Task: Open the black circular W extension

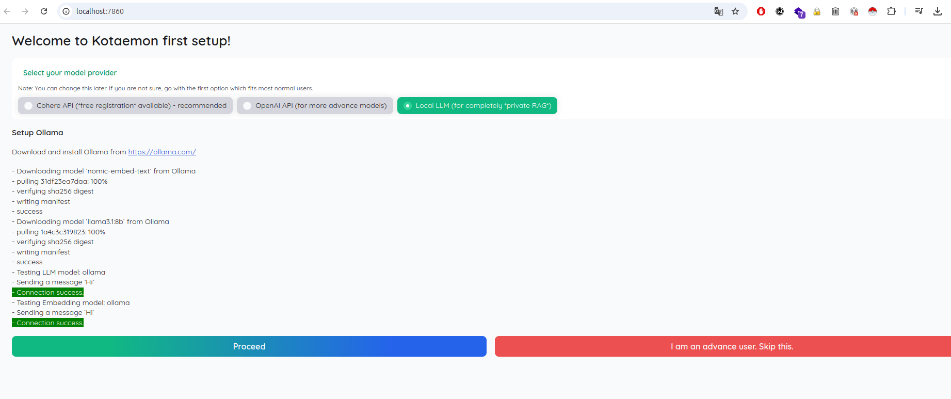Action: pyautogui.click(x=780, y=11)
